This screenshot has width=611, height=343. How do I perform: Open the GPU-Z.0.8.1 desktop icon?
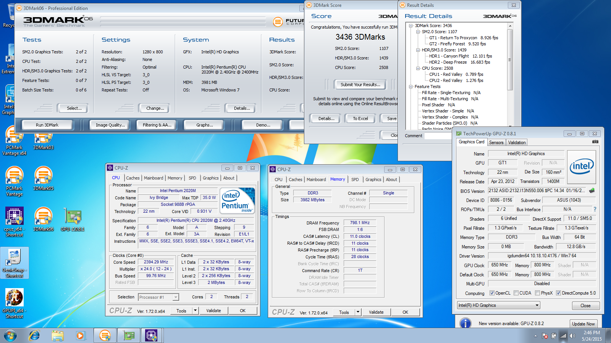pos(73,219)
